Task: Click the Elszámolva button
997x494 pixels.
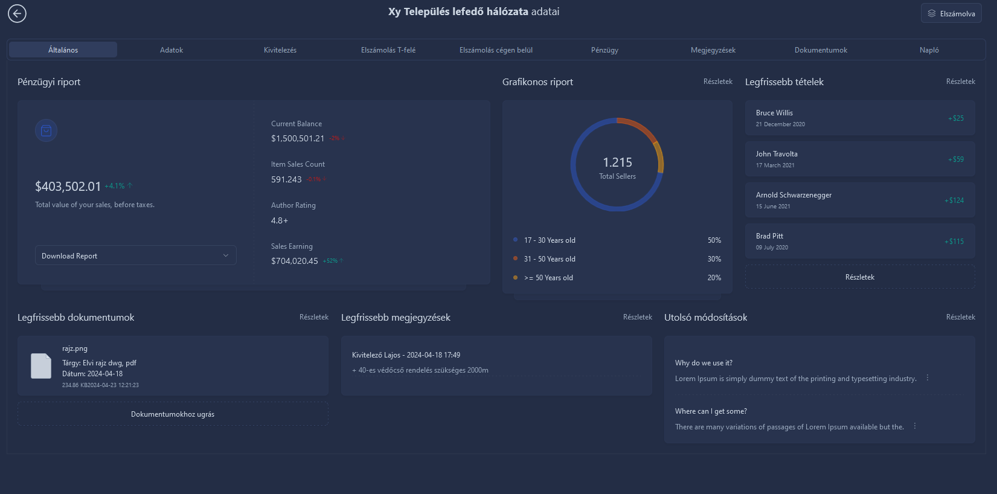Action: tap(951, 13)
